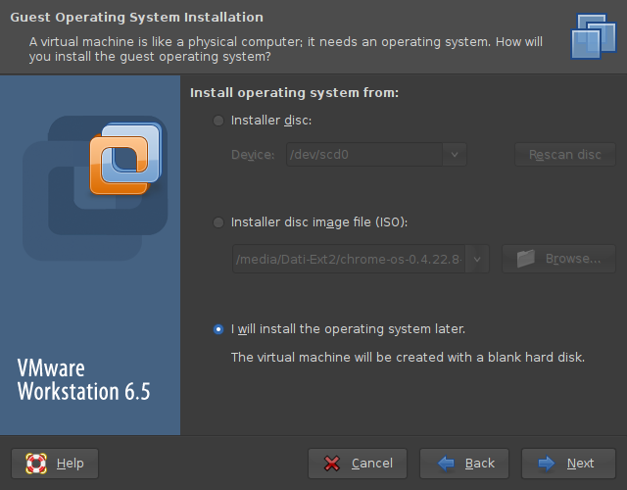This screenshot has height=490, width=627.
Task: Click the virtual machines icon in header
Action: (594, 36)
